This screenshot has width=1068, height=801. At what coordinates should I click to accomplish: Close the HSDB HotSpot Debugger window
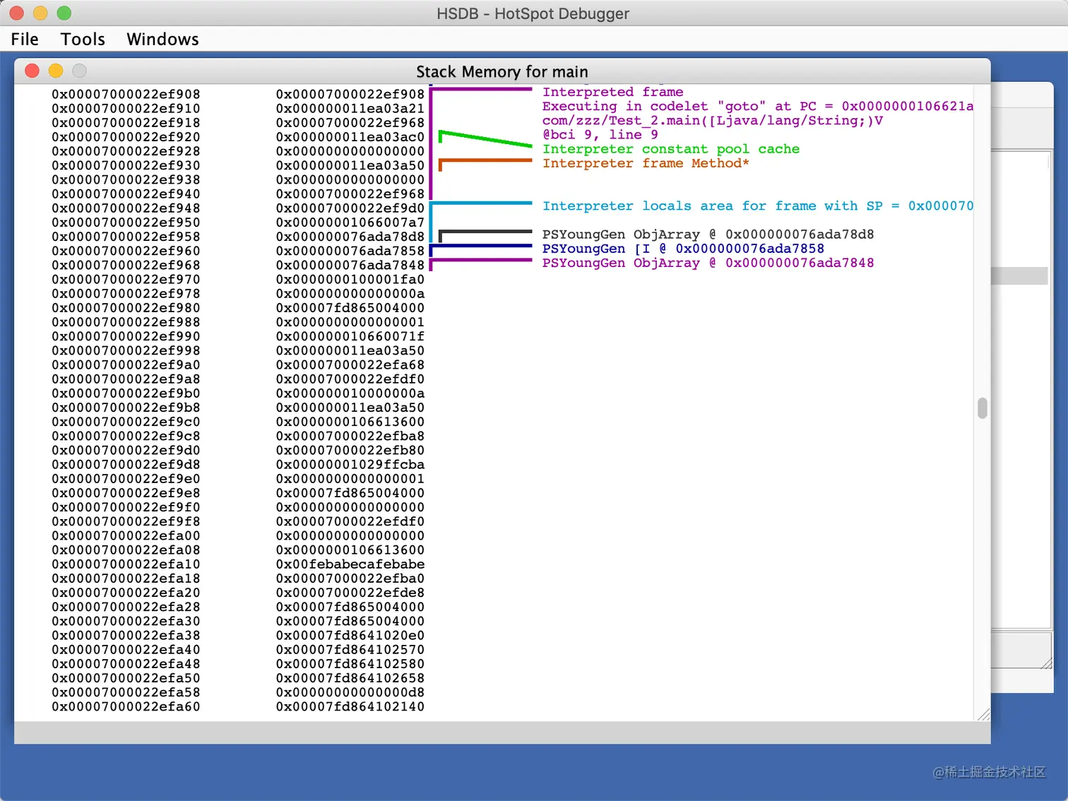17,13
